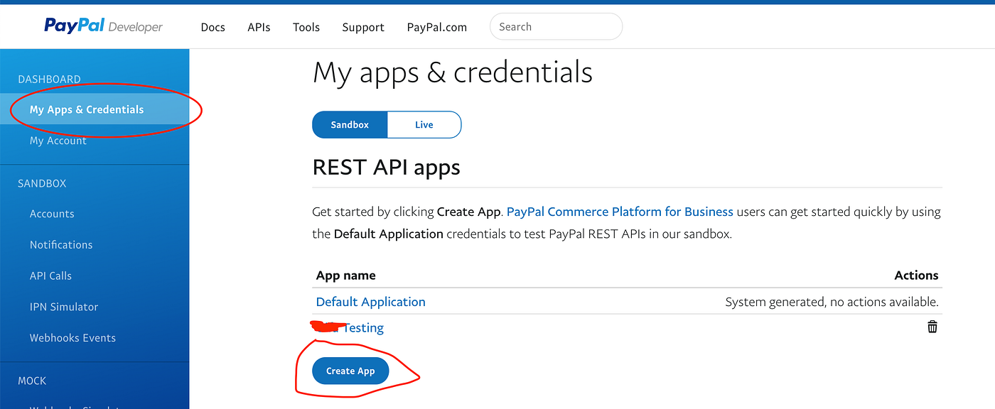Open the APIs menu
Viewport: 995px width, 409px height.
tap(259, 27)
